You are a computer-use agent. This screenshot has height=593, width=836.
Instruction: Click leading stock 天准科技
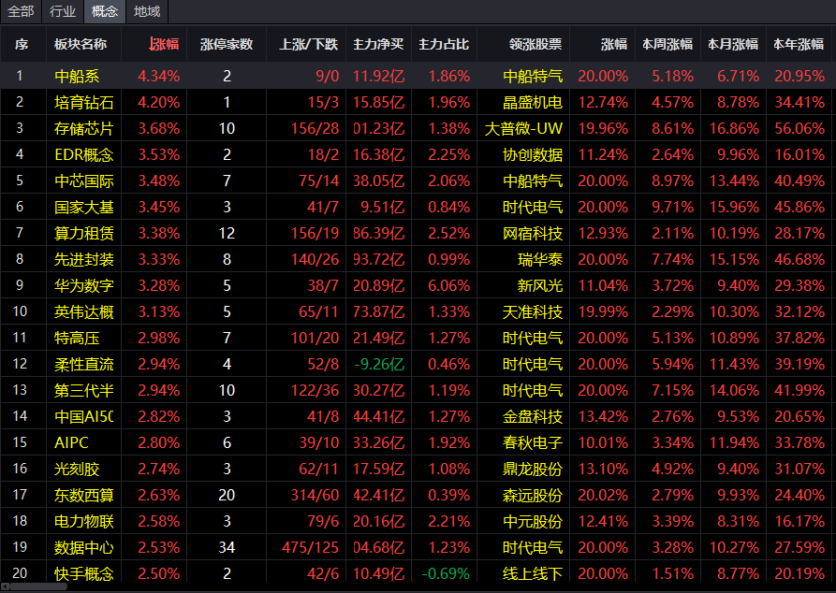[533, 311]
